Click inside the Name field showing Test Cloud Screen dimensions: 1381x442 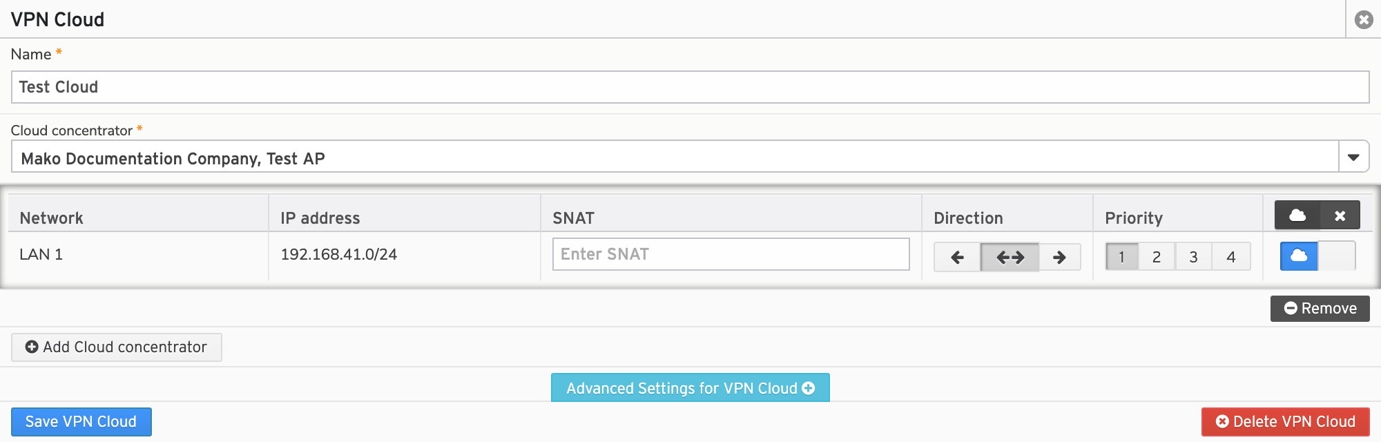pyautogui.click(x=690, y=87)
